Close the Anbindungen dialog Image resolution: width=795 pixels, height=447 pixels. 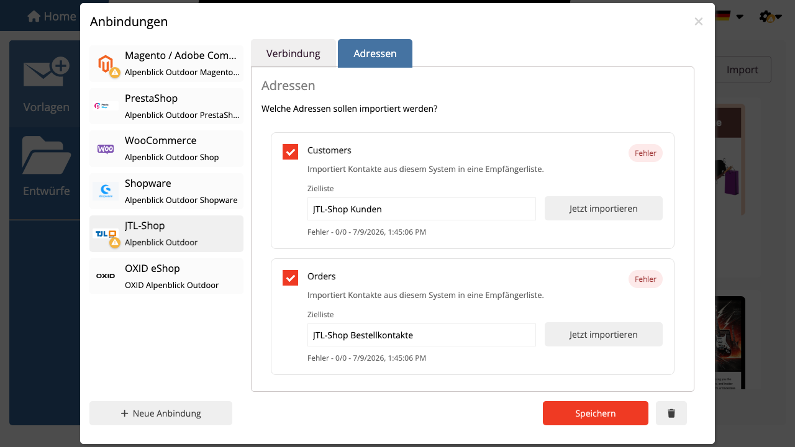[699, 22]
